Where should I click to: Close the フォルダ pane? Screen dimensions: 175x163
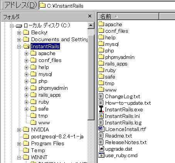[x=90, y=16]
